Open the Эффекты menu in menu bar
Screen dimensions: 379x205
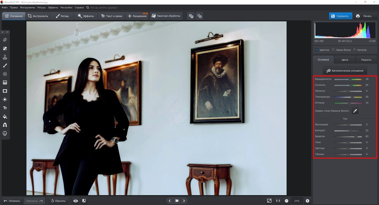[x=53, y=8]
